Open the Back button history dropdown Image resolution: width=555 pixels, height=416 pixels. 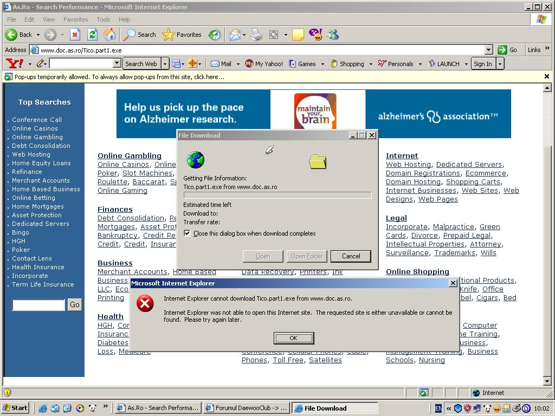click(38, 35)
